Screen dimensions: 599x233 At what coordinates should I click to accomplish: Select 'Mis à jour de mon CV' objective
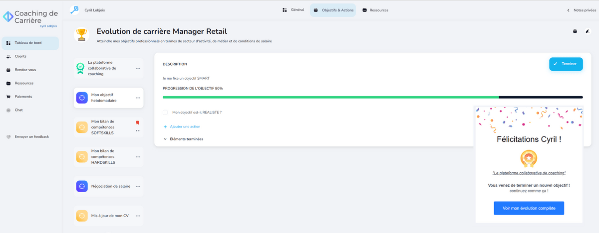pyautogui.click(x=108, y=216)
